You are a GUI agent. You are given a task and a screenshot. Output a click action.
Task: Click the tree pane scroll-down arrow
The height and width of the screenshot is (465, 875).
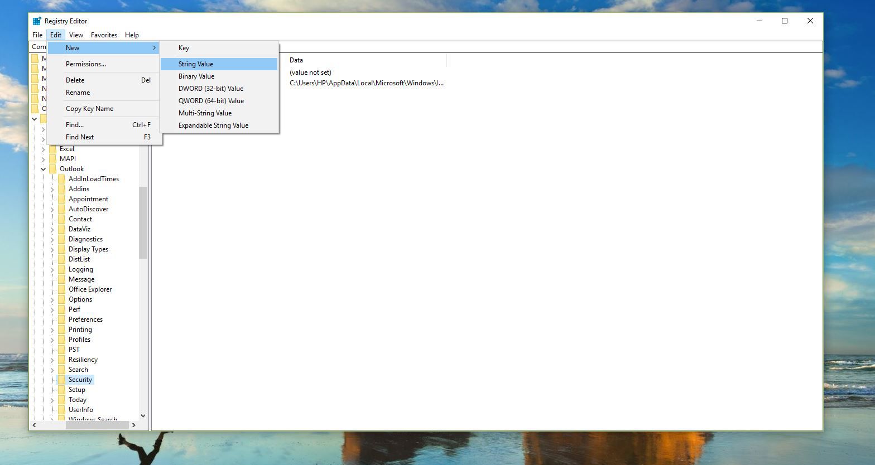click(x=143, y=415)
